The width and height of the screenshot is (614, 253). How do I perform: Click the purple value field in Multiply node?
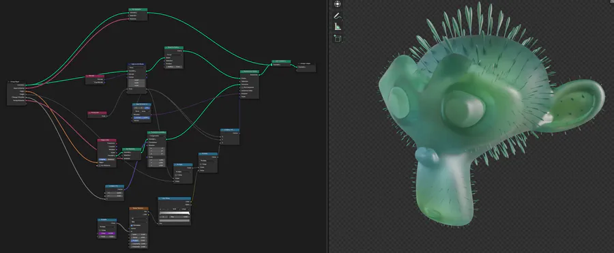coord(107,233)
